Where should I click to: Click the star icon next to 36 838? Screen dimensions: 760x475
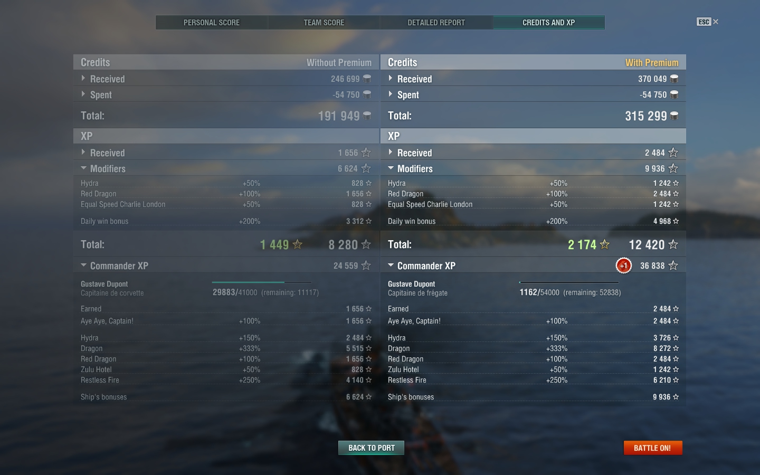(x=673, y=265)
